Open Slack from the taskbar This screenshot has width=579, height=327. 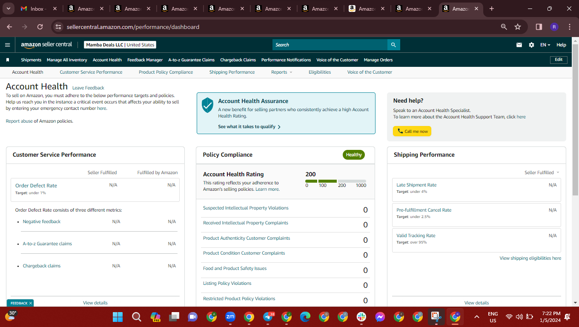[361, 317]
